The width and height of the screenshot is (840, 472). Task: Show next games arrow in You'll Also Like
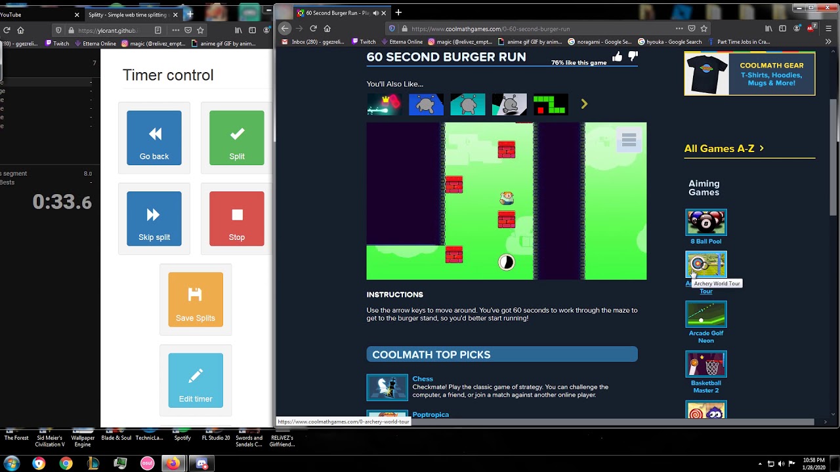(584, 104)
